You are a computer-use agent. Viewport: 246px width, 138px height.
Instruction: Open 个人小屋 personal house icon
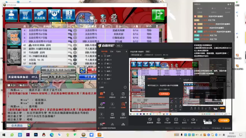click(92, 18)
